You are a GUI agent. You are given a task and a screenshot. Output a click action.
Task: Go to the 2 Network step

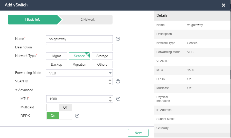pyautogui.click(x=88, y=20)
